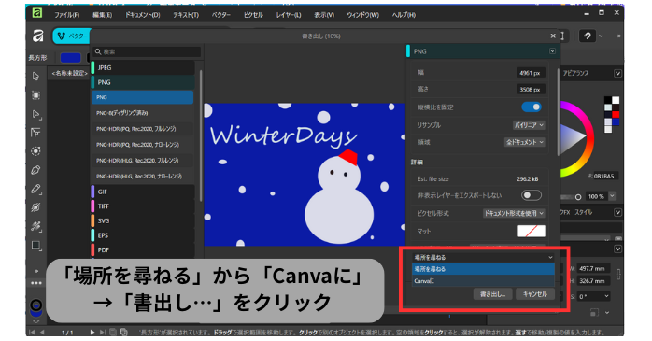This screenshot has height=341, width=652.
Task: Click the snowman export preview image
Action: point(305,175)
